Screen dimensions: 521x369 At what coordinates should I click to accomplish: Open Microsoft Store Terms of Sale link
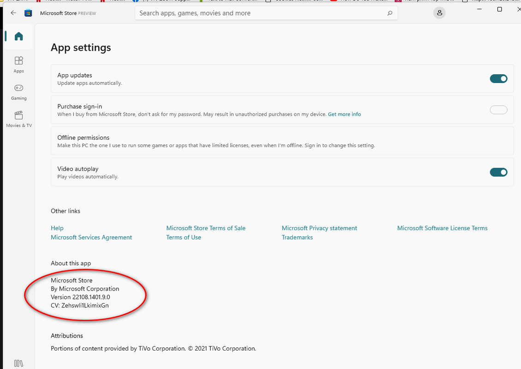click(206, 228)
